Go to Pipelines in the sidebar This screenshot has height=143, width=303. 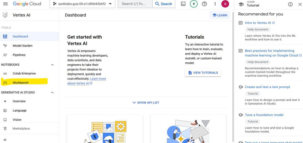(19, 55)
